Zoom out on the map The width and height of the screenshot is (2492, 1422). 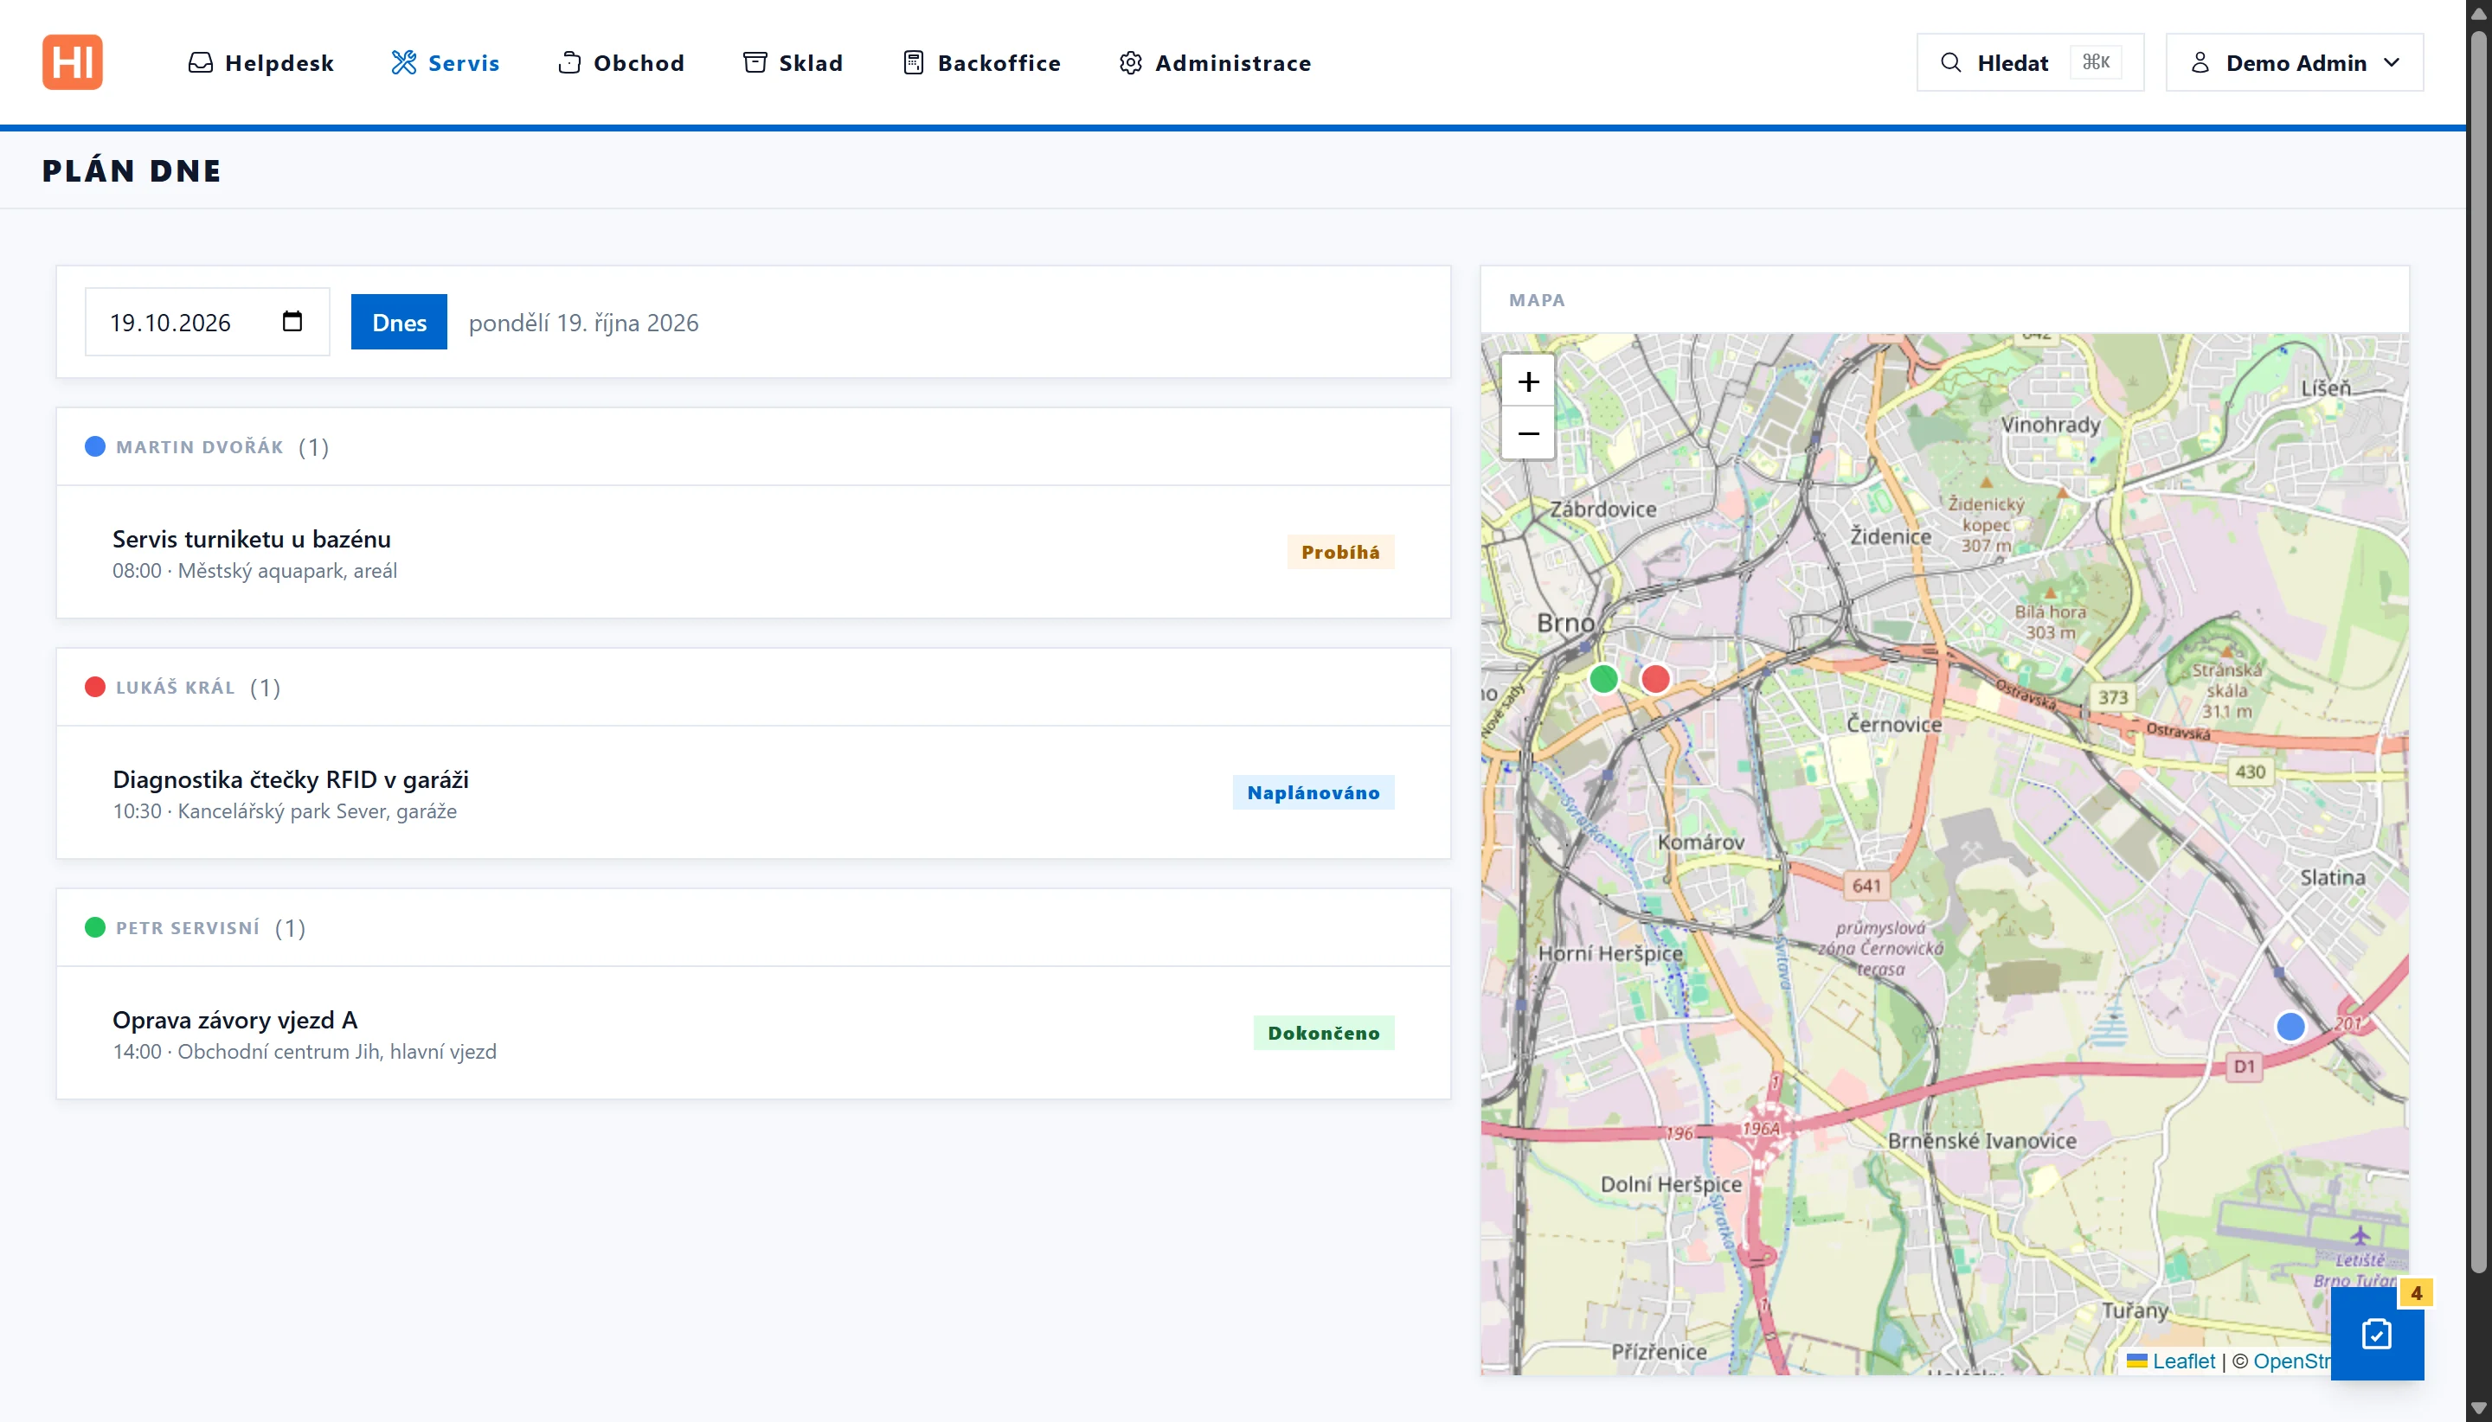click(x=1528, y=432)
